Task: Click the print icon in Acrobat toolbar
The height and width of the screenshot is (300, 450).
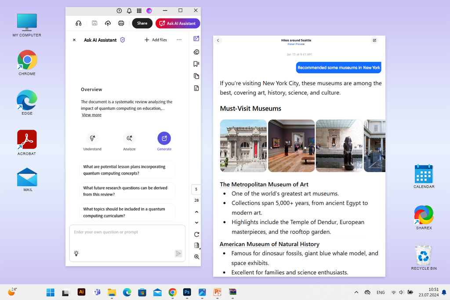Action: point(121,23)
